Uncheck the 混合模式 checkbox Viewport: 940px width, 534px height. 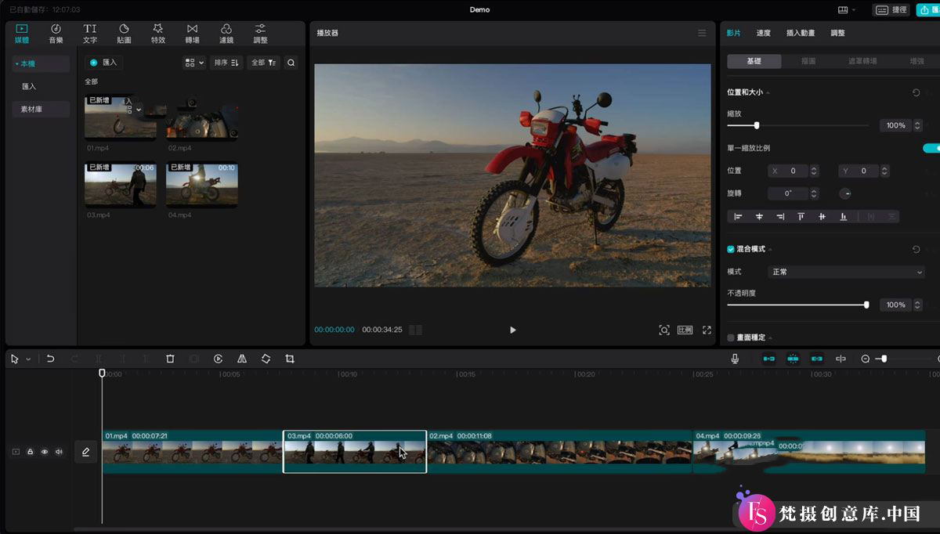click(x=731, y=249)
